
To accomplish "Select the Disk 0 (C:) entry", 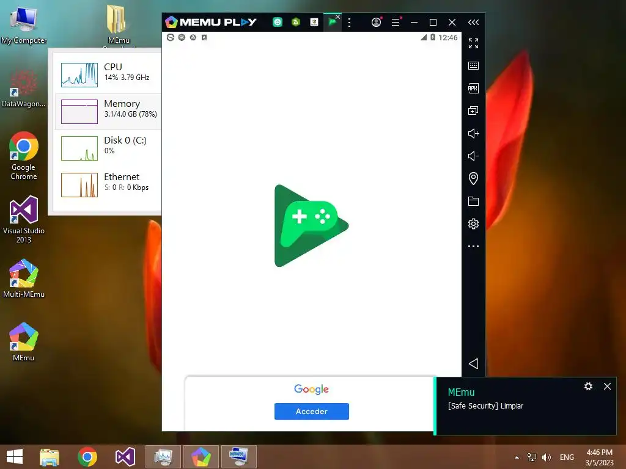I will 108,148.
